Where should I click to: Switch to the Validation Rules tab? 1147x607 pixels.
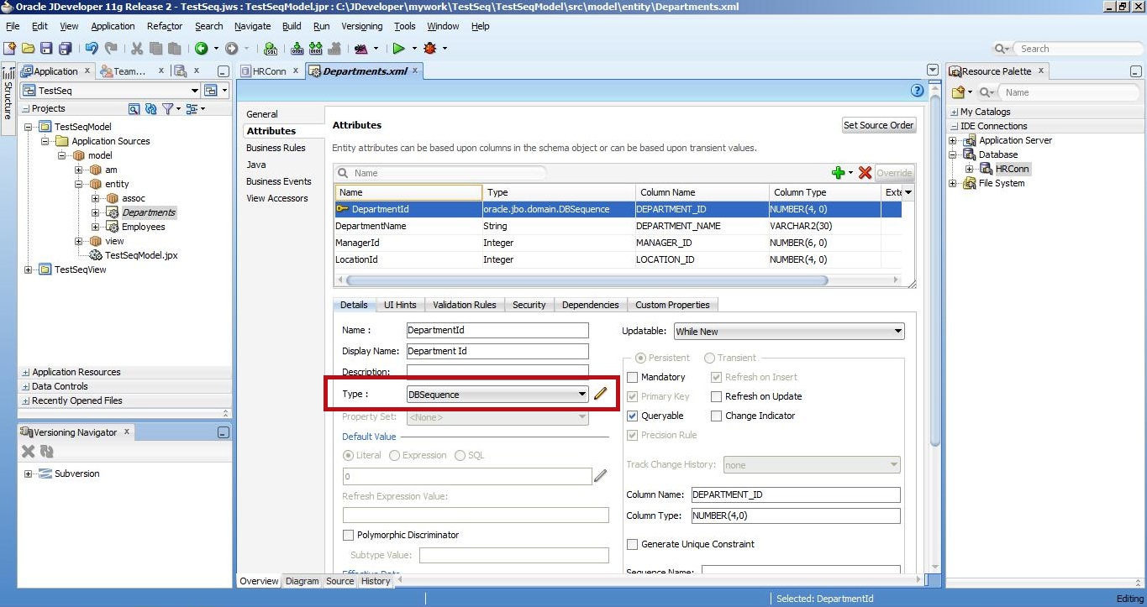click(x=465, y=305)
